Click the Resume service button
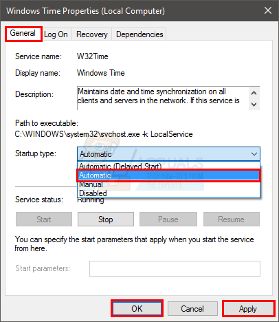The width and height of the screenshot is (279, 322). pyautogui.click(x=232, y=219)
